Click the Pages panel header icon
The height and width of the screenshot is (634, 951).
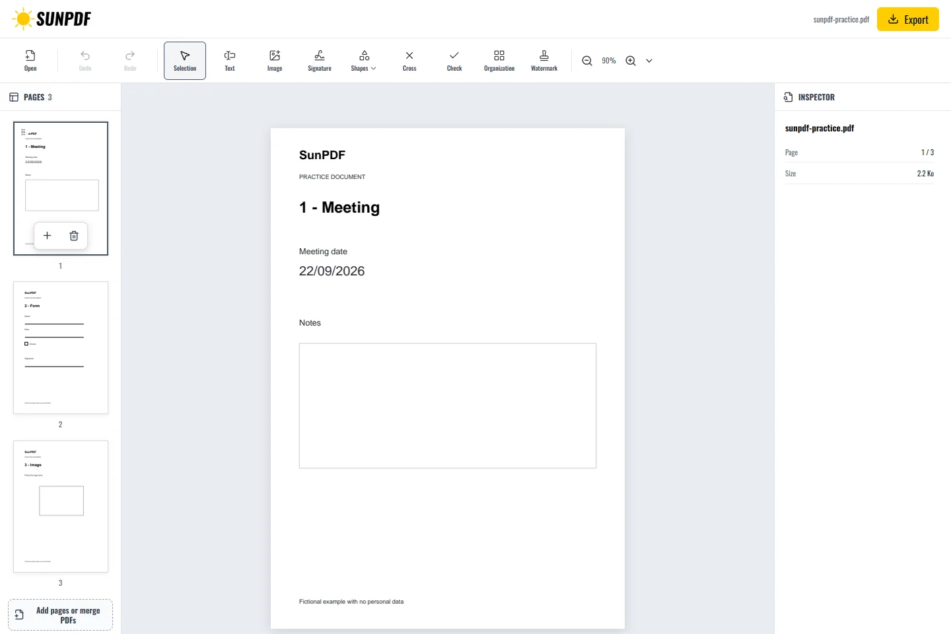tap(14, 97)
